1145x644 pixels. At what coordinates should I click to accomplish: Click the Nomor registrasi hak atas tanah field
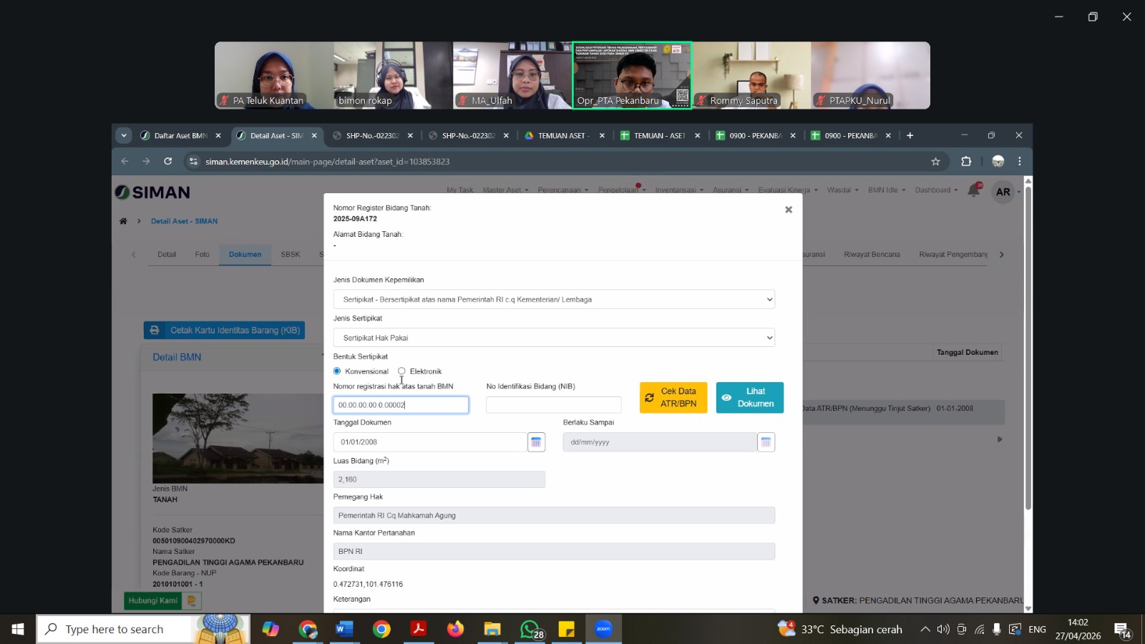pyautogui.click(x=401, y=405)
